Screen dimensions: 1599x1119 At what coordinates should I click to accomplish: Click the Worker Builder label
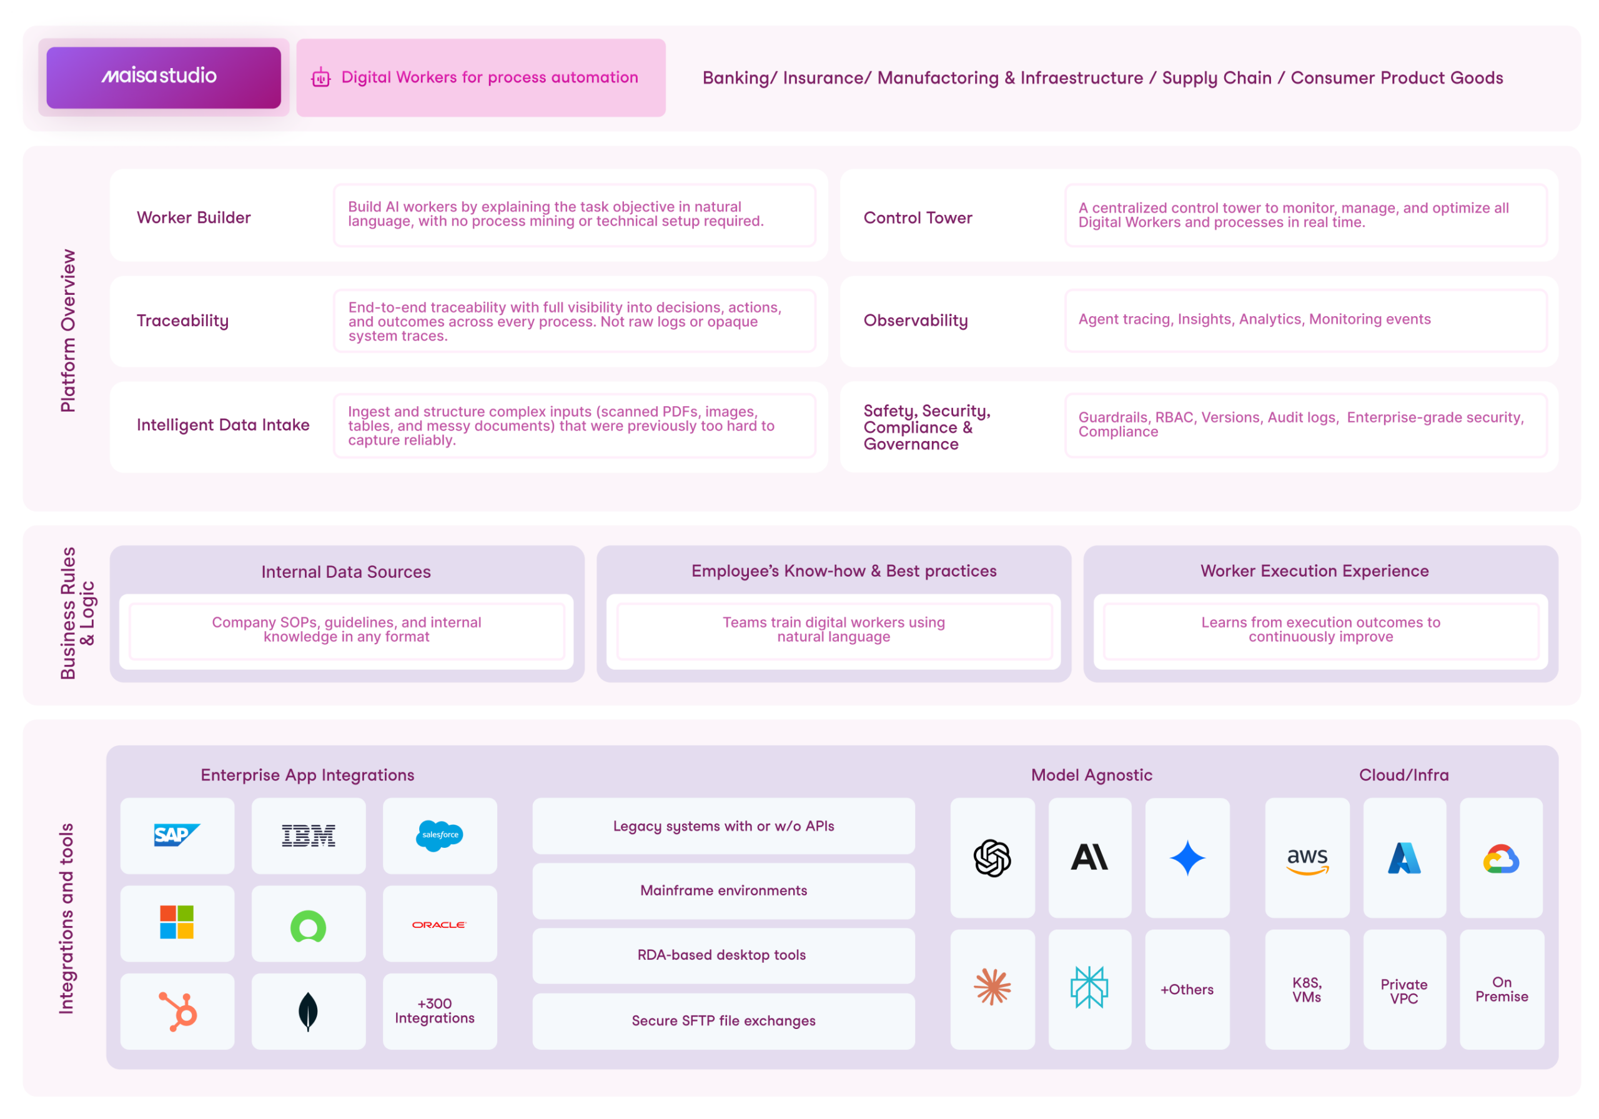click(x=194, y=217)
